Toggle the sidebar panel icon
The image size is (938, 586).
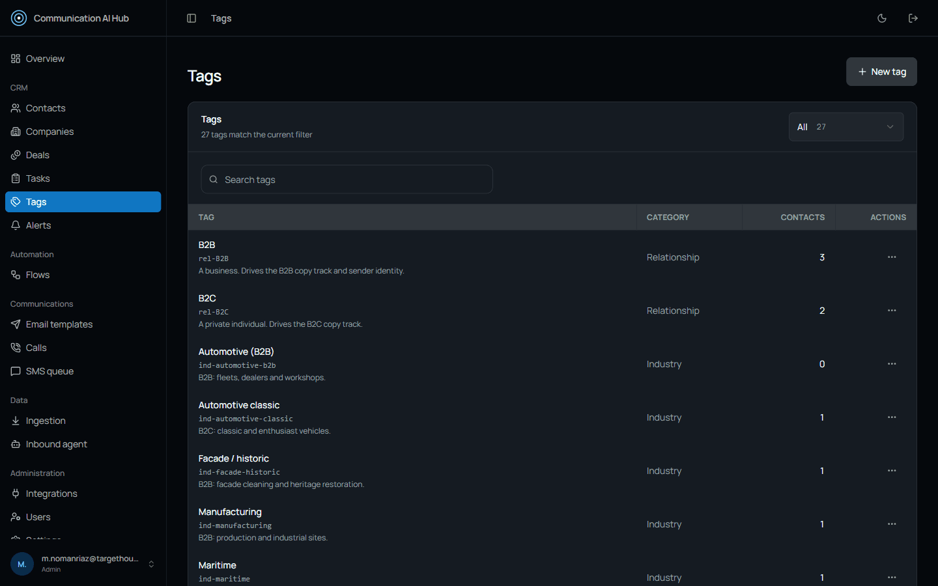click(192, 18)
